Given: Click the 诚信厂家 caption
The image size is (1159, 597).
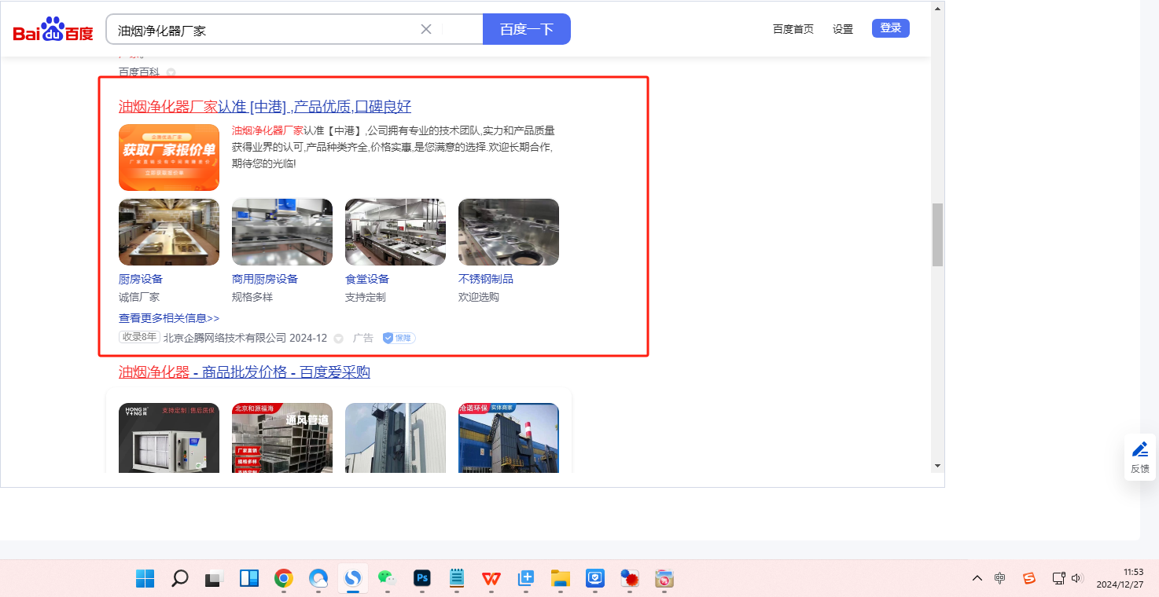Looking at the screenshot, I should [139, 297].
